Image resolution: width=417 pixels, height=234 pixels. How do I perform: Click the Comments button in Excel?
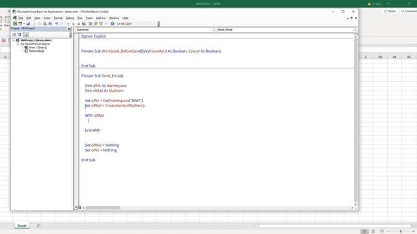(x=409, y=11)
